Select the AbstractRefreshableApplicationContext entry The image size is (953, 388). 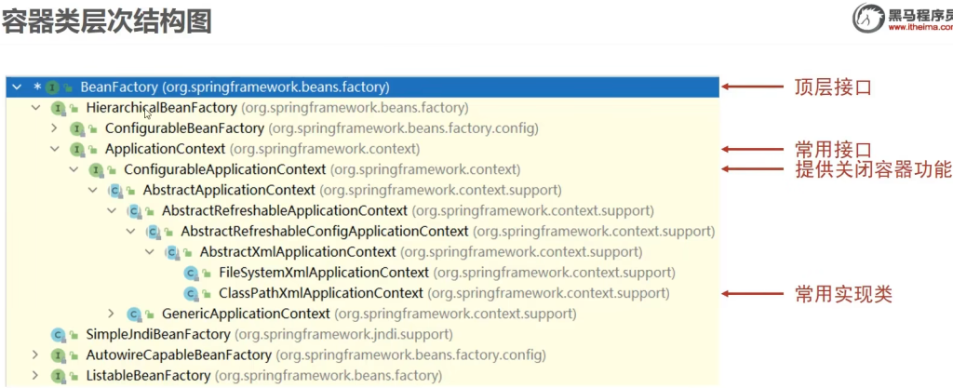(284, 210)
